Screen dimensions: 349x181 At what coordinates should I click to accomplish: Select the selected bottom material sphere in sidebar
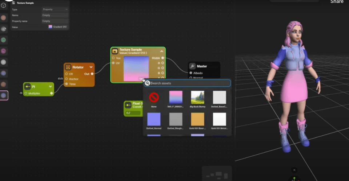coord(3,96)
